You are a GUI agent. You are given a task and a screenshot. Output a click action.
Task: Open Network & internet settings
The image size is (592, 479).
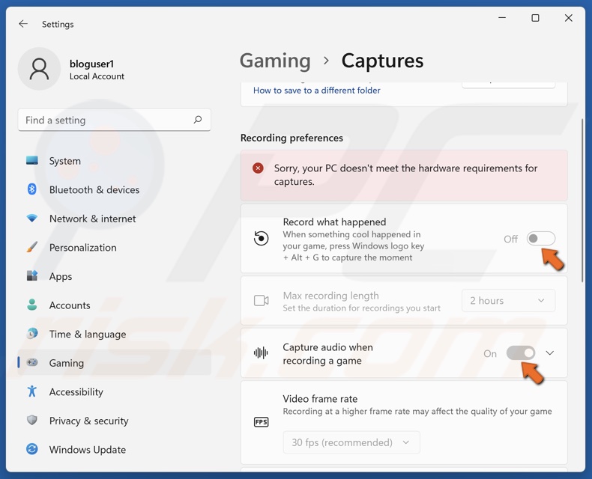[114, 219]
